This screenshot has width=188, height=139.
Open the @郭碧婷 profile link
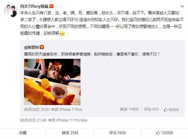coord(31,47)
